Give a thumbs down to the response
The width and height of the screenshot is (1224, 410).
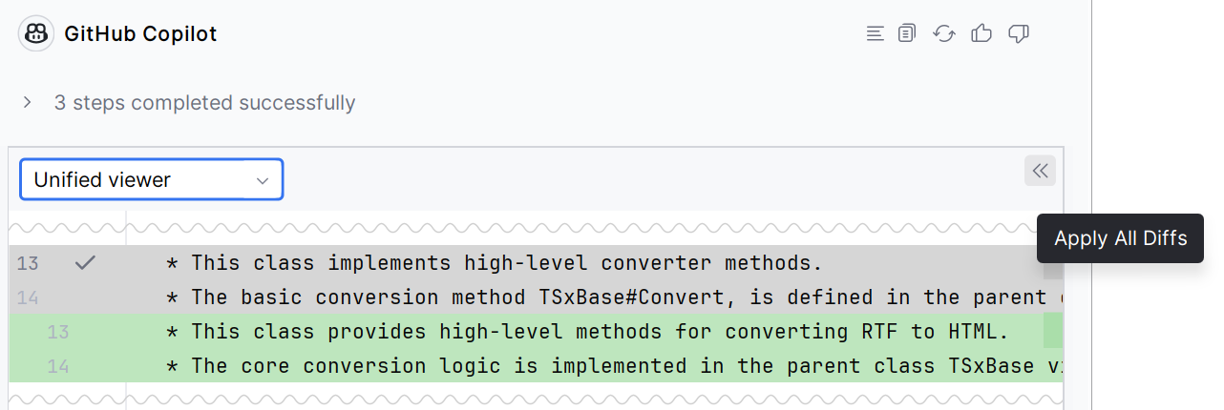coord(1019,34)
